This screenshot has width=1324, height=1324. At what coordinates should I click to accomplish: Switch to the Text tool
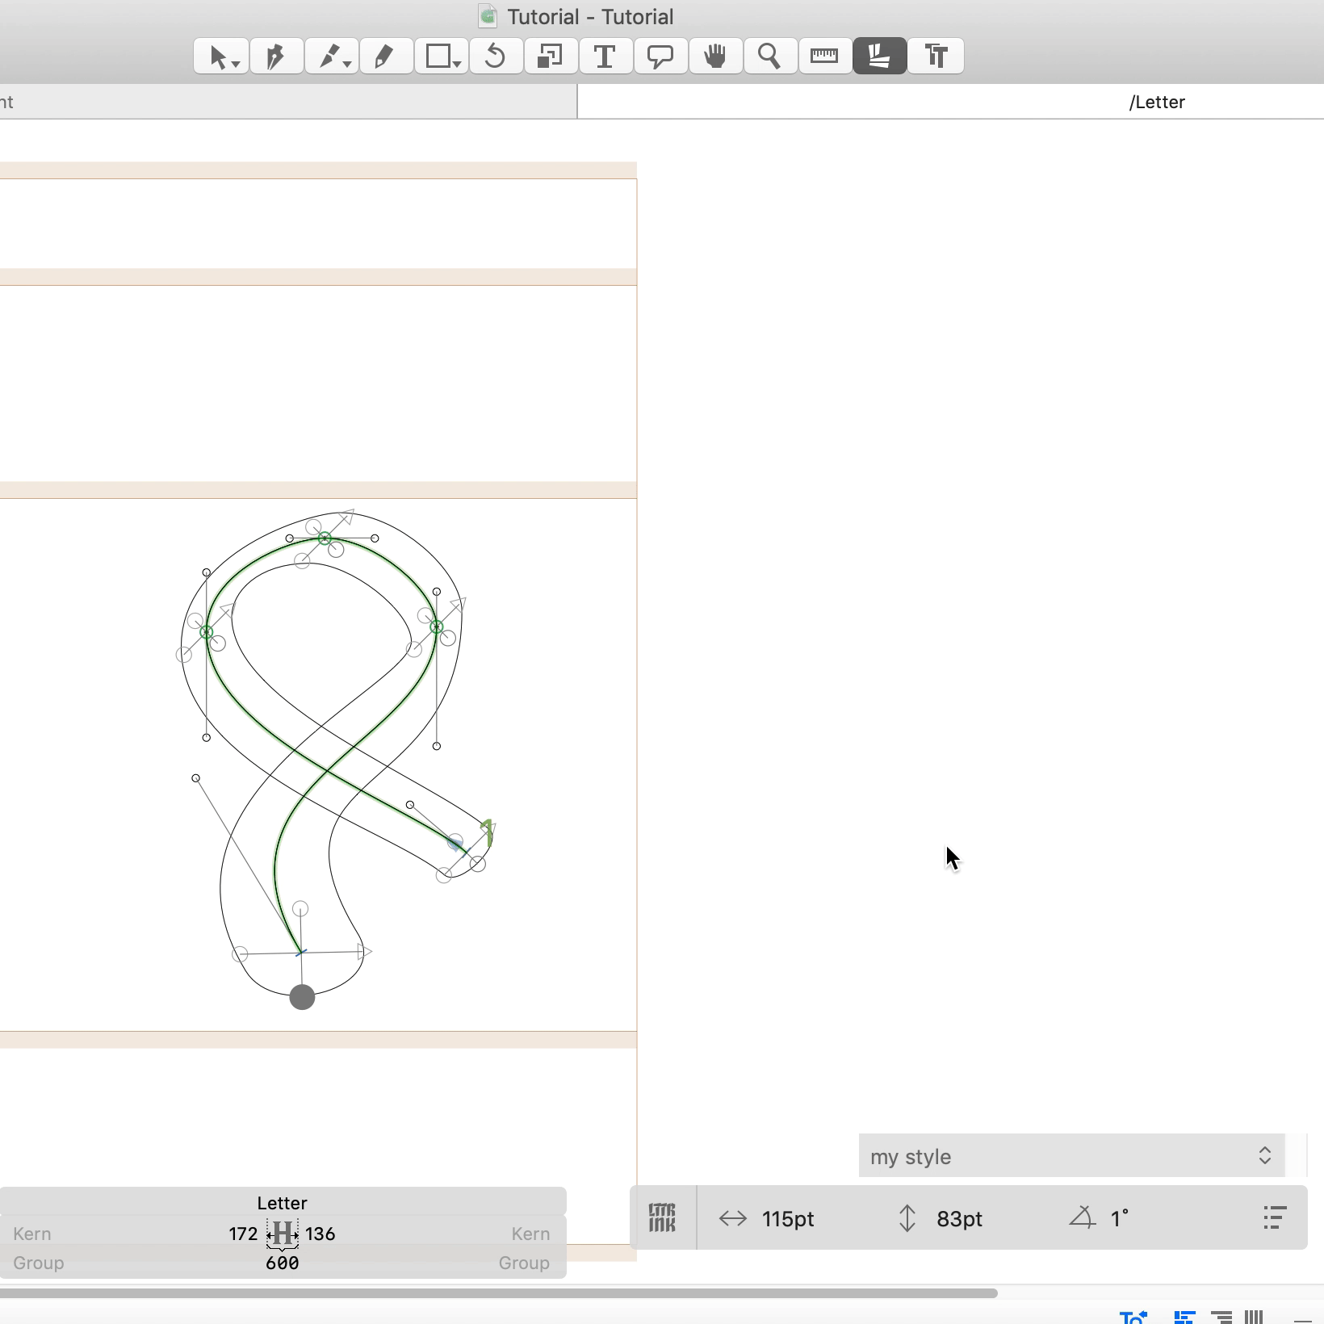pos(606,57)
